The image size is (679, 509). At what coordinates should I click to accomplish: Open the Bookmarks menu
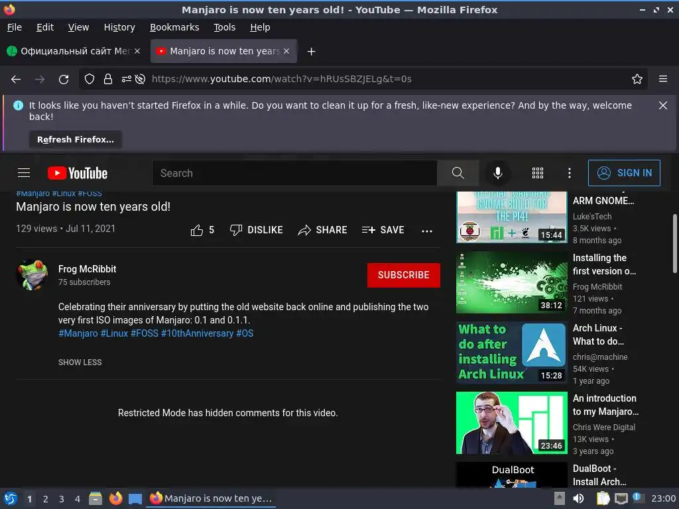coord(174,27)
